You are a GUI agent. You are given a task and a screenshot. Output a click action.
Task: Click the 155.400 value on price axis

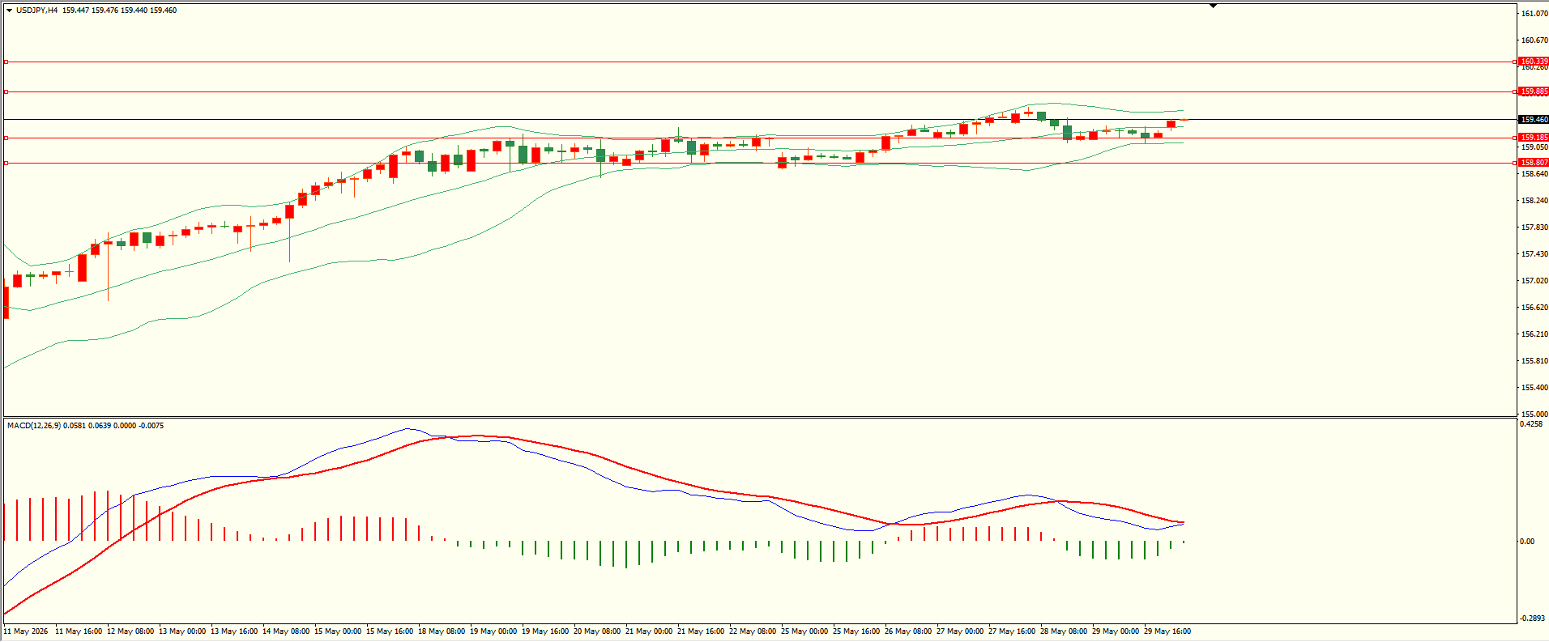tap(1534, 388)
